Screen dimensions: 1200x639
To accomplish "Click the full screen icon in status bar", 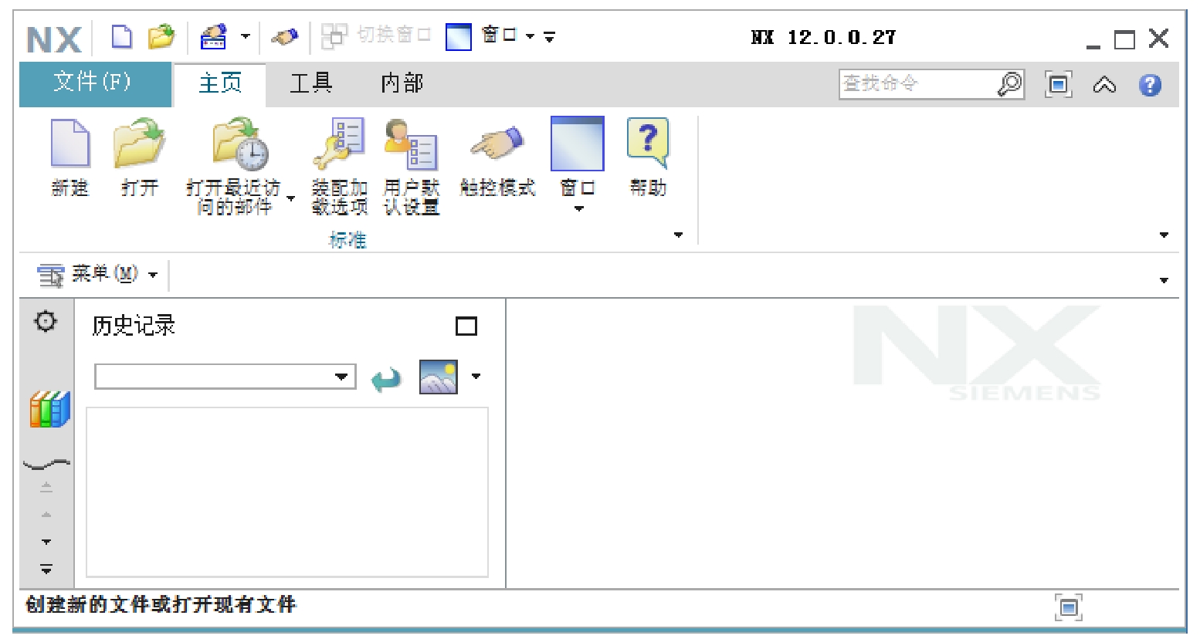I will 1069,607.
